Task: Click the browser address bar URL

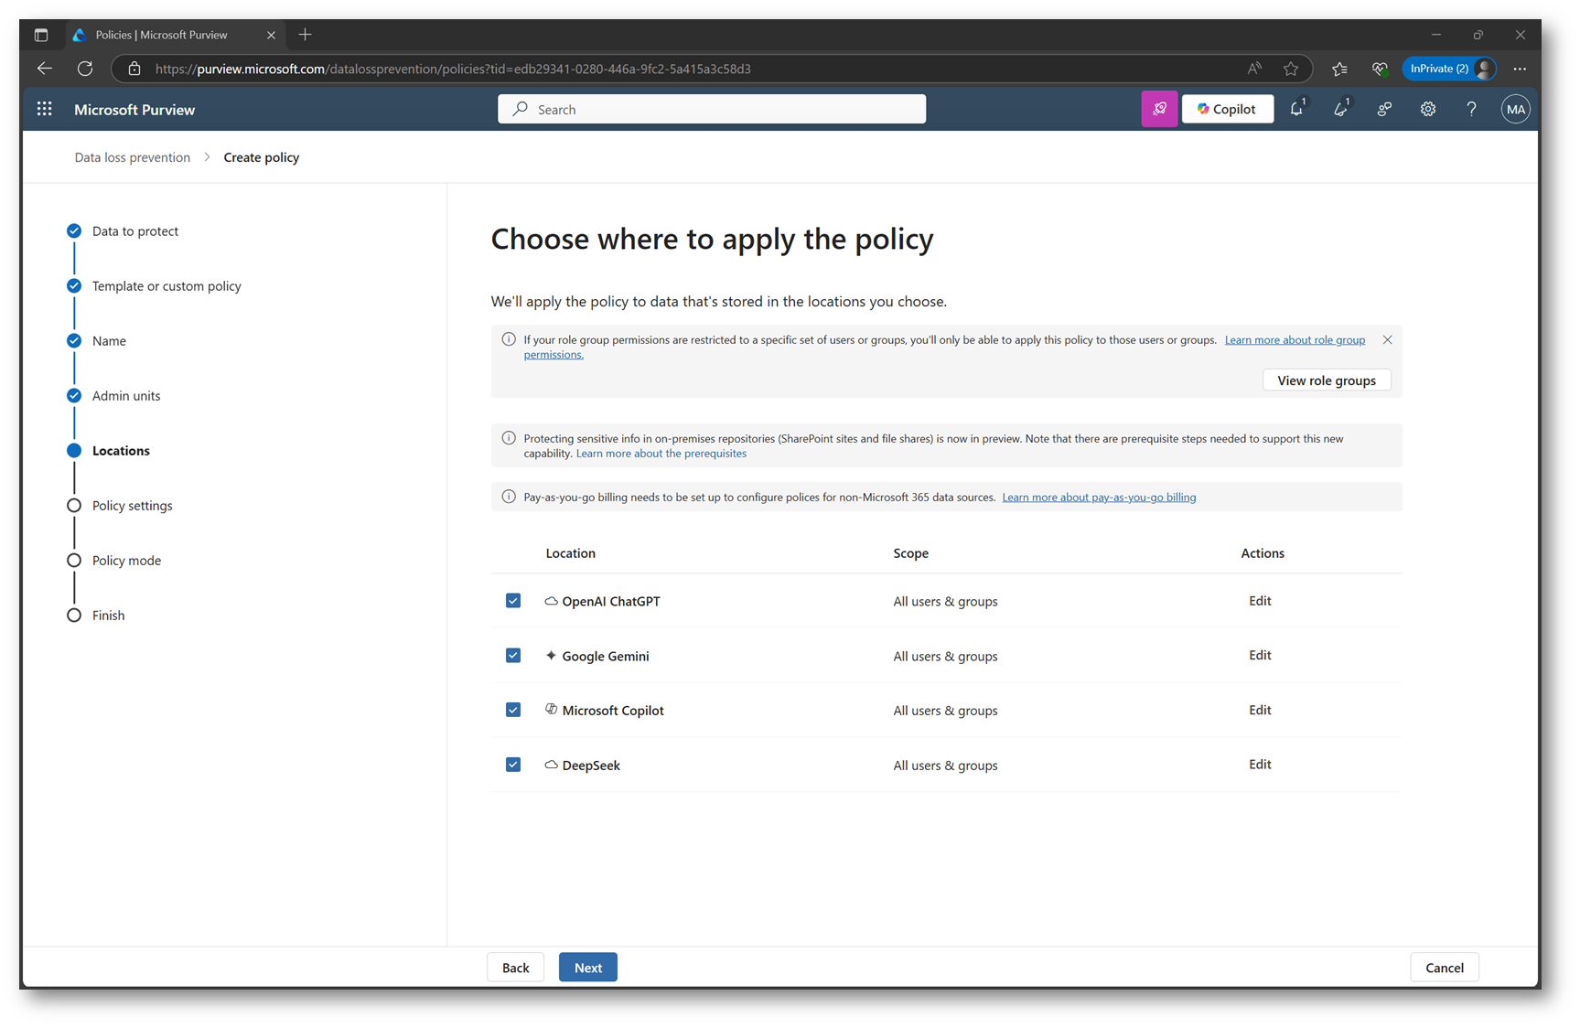Action: pos(453,69)
